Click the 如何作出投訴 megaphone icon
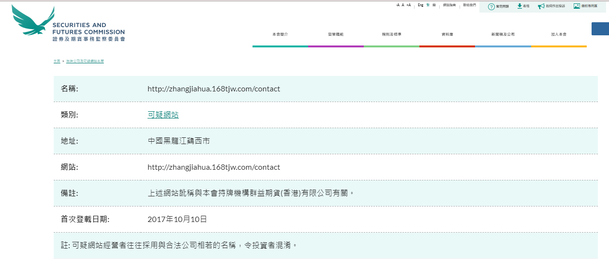609x266 pixels. pyautogui.click(x=541, y=6)
